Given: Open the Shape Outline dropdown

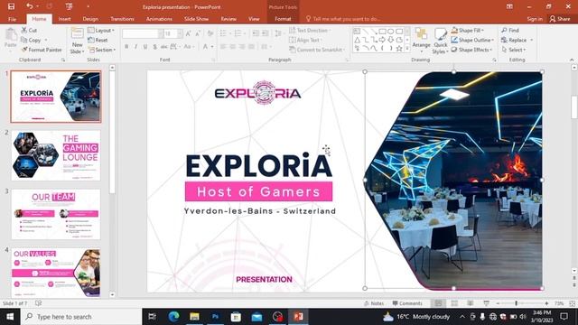Looking at the screenshot, I should pos(472,40).
